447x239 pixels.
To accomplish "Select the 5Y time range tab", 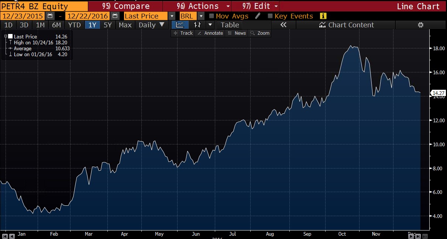I will pos(107,25).
